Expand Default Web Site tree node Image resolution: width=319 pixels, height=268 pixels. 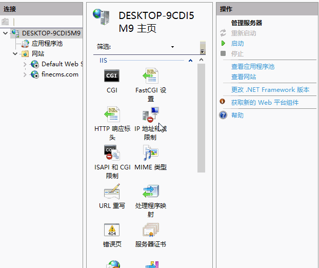coord(25,64)
